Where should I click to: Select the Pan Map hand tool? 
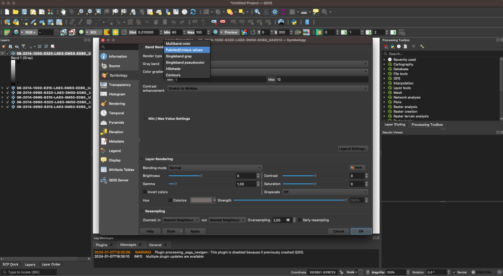(x=63, y=12)
